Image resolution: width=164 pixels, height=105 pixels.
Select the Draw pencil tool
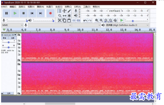tap(69, 11)
